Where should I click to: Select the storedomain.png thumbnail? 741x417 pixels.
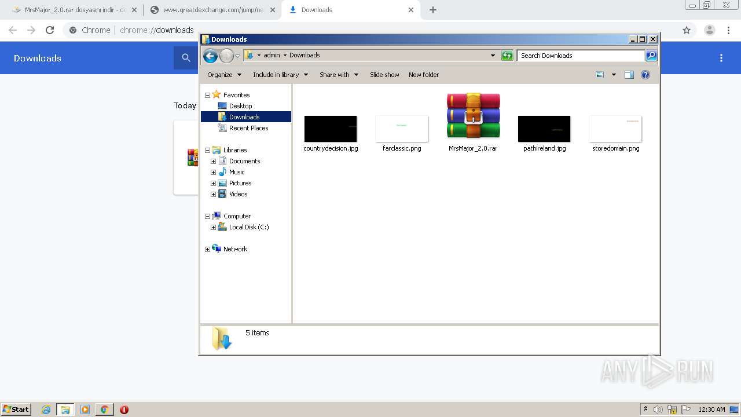pos(615,129)
